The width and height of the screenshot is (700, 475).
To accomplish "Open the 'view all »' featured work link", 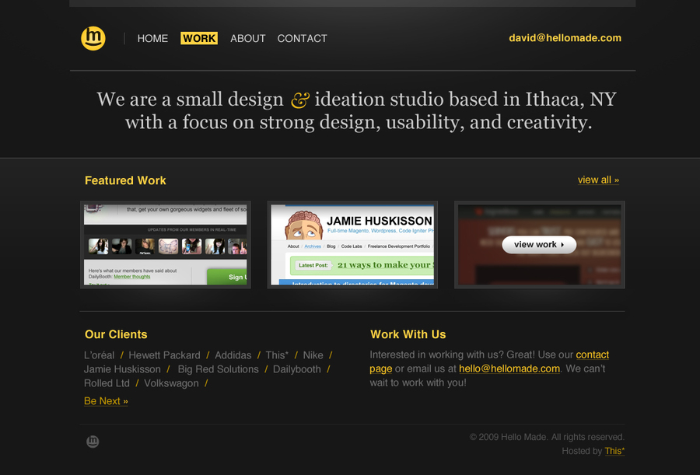I will click(598, 180).
